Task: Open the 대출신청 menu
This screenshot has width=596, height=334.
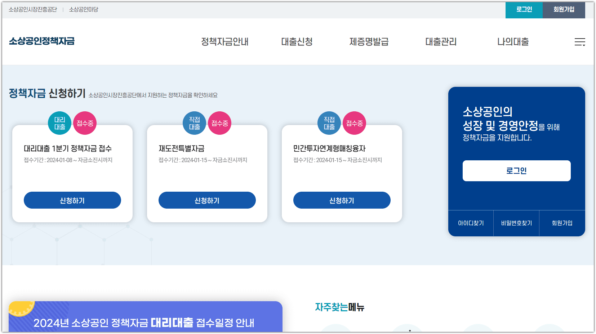Action: click(298, 41)
